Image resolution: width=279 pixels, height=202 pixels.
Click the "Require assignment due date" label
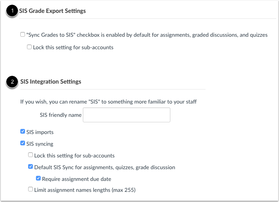77,179
